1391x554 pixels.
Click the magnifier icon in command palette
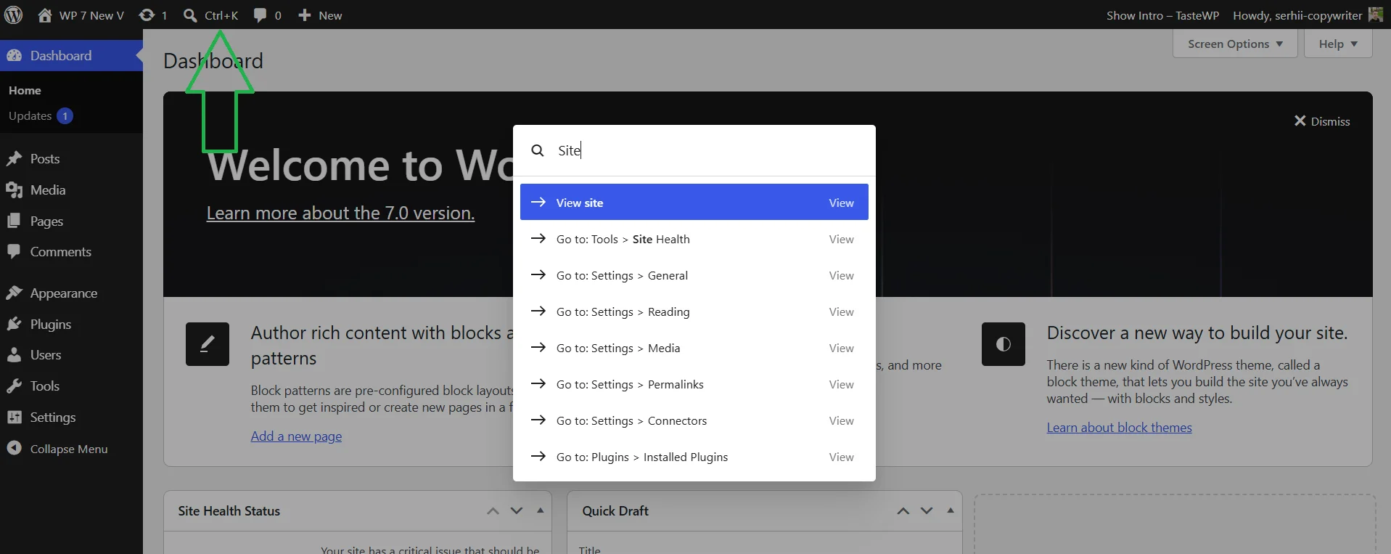[x=538, y=150]
